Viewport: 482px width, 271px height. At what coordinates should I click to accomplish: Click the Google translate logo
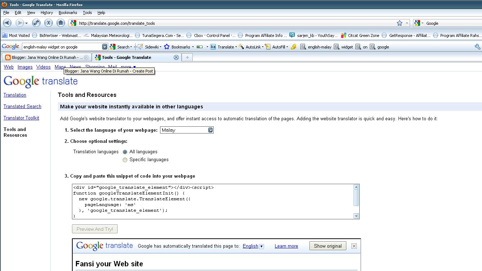coord(41,81)
